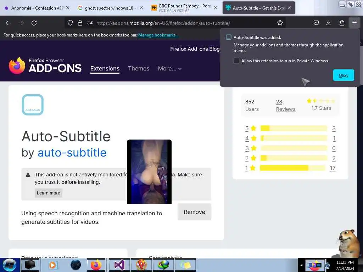Image resolution: width=363 pixels, height=272 pixels.
Task: Launch Visual Studio from the taskbar
Action: [119, 265]
